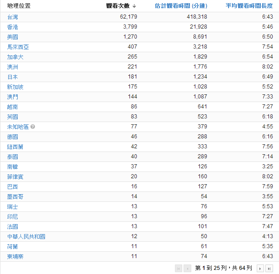Image resolution: width=279 pixels, height=274 pixels.
Task: Click the 62,179 views value for 台灣
Action: [129, 17]
